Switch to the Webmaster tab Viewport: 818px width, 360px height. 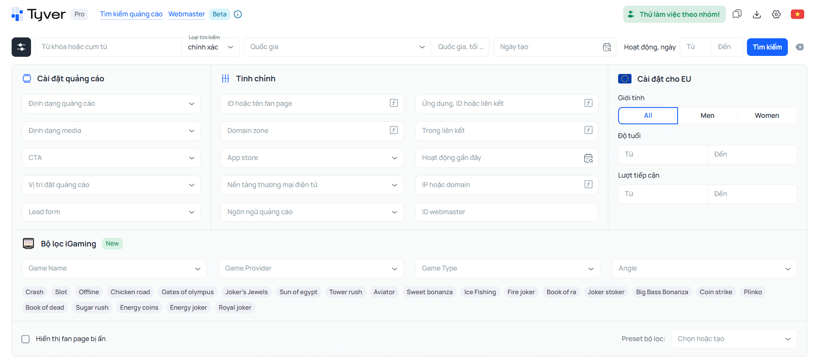coord(187,14)
